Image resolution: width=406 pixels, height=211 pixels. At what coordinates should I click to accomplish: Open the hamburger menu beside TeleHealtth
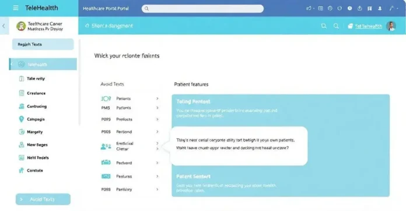click(x=16, y=8)
